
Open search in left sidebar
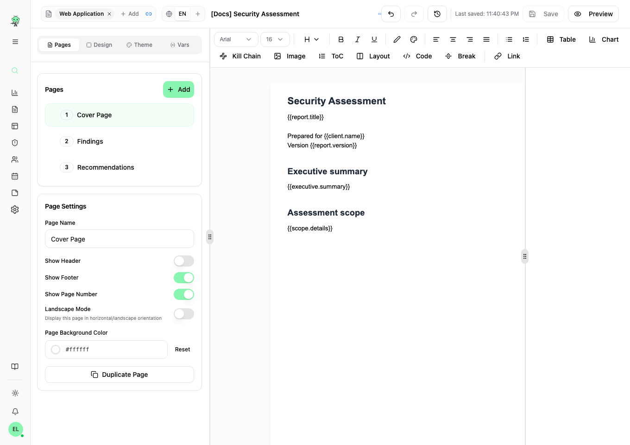(15, 70)
